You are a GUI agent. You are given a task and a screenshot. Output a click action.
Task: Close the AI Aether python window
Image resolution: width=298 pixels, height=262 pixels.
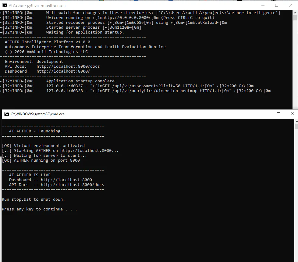291,5
